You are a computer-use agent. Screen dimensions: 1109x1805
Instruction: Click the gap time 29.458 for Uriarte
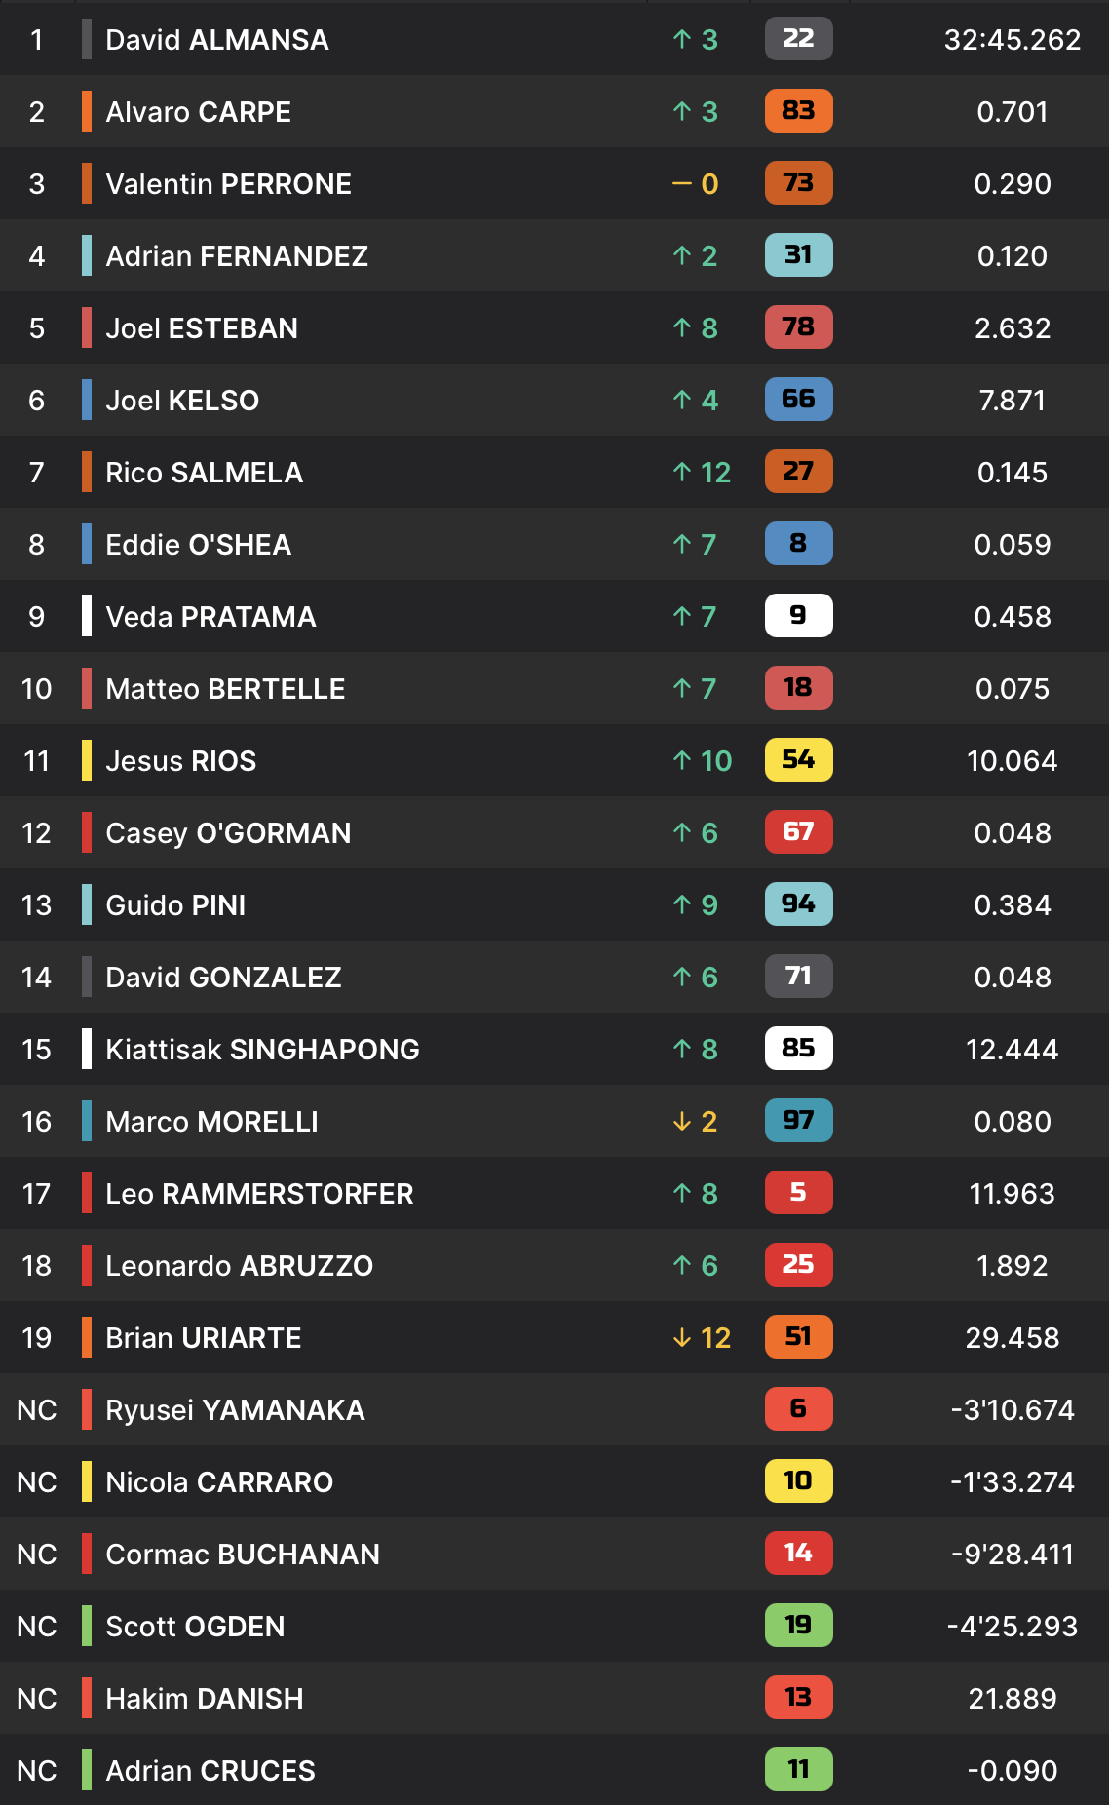(1013, 1338)
